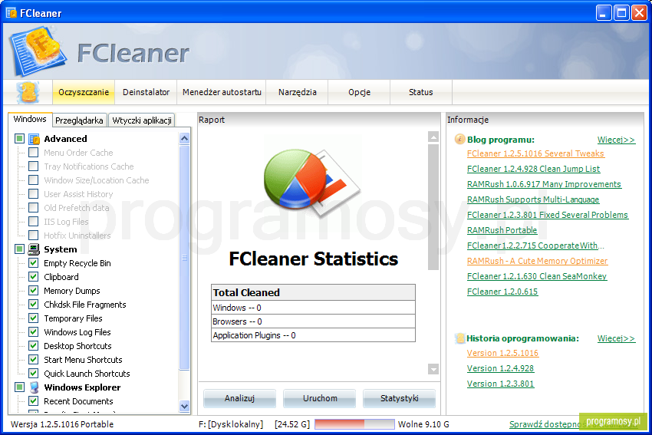This screenshot has height=435, width=652.
Task: Enable the Tray Notifications Cache checkbox
Action: click(33, 166)
